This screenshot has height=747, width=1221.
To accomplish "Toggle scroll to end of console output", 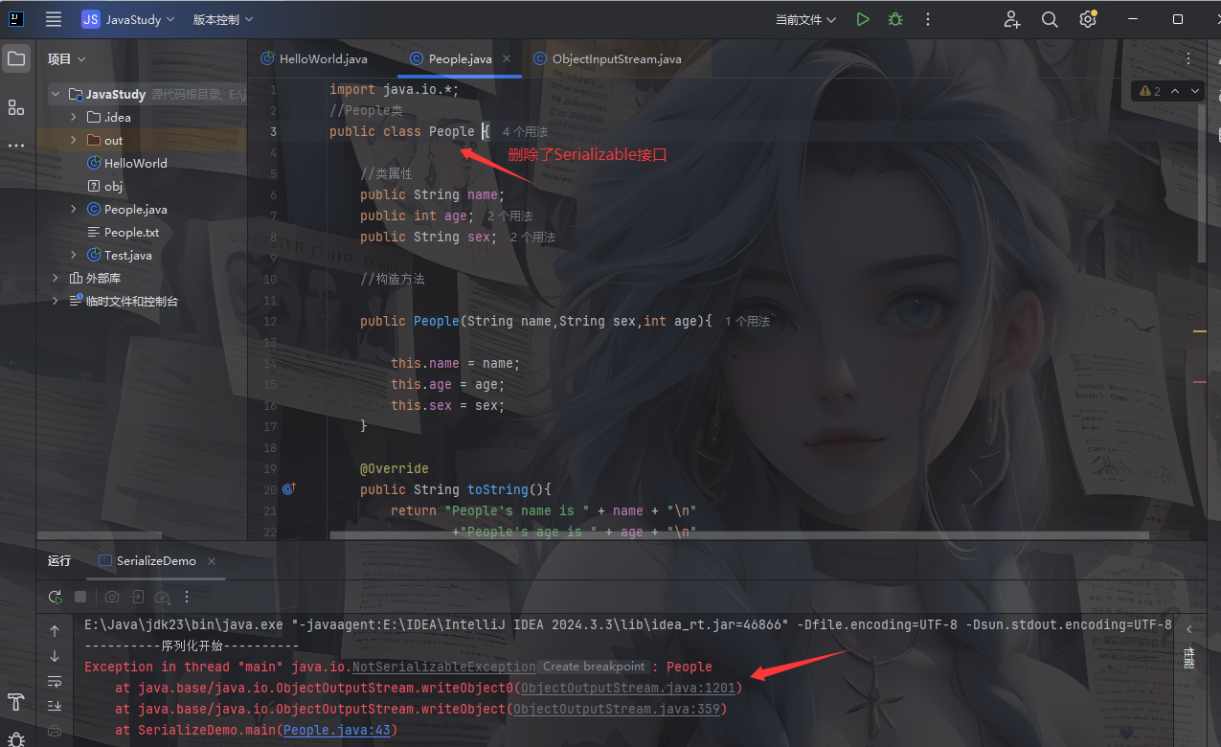I will [x=55, y=706].
